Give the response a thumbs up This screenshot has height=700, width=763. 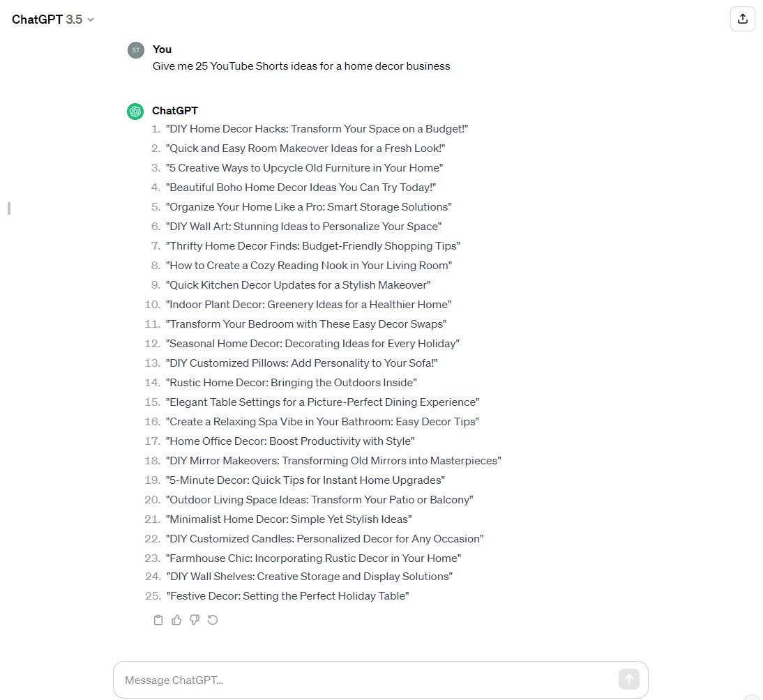click(x=176, y=619)
